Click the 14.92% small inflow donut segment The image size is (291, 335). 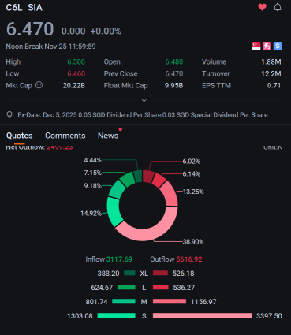(x=114, y=211)
